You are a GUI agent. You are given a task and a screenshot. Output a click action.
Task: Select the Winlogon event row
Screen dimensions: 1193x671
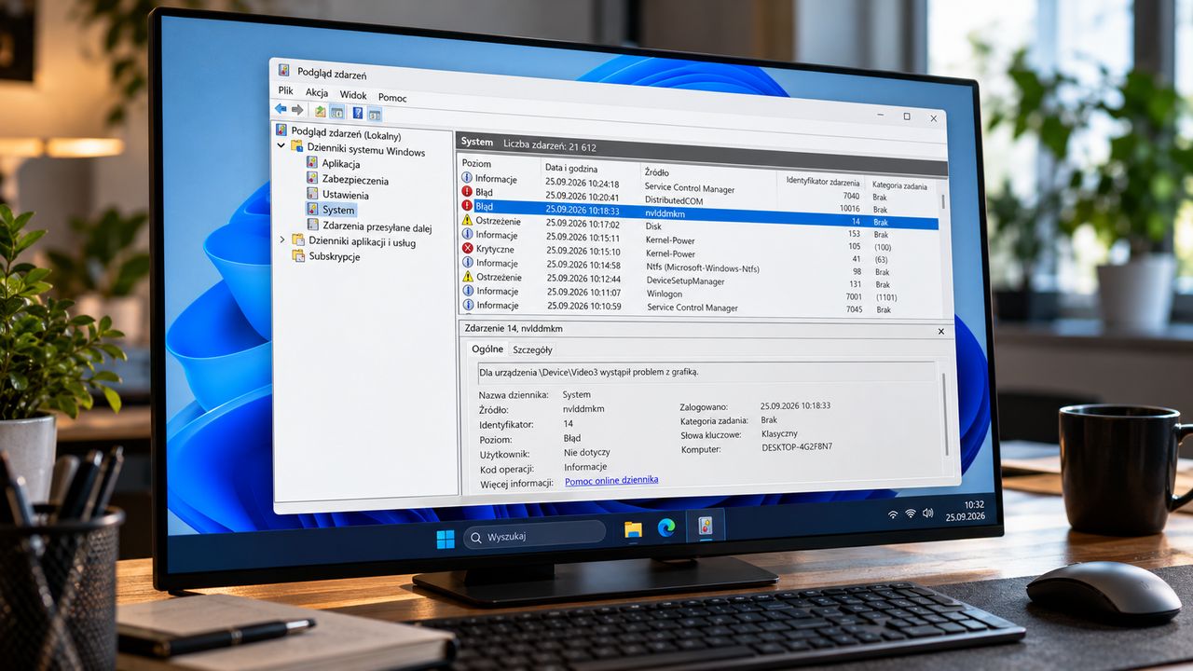[700, 293]
